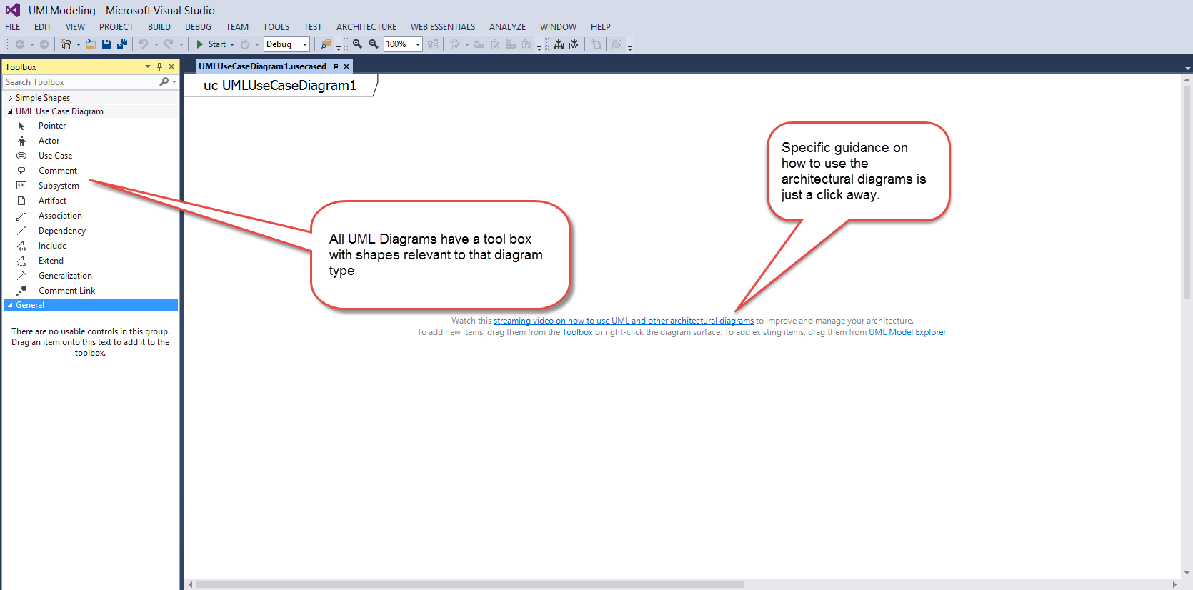Open the Start button dropdown arrow
Image resolution: width=1193 pixels, height=590 pixels.
232,44
